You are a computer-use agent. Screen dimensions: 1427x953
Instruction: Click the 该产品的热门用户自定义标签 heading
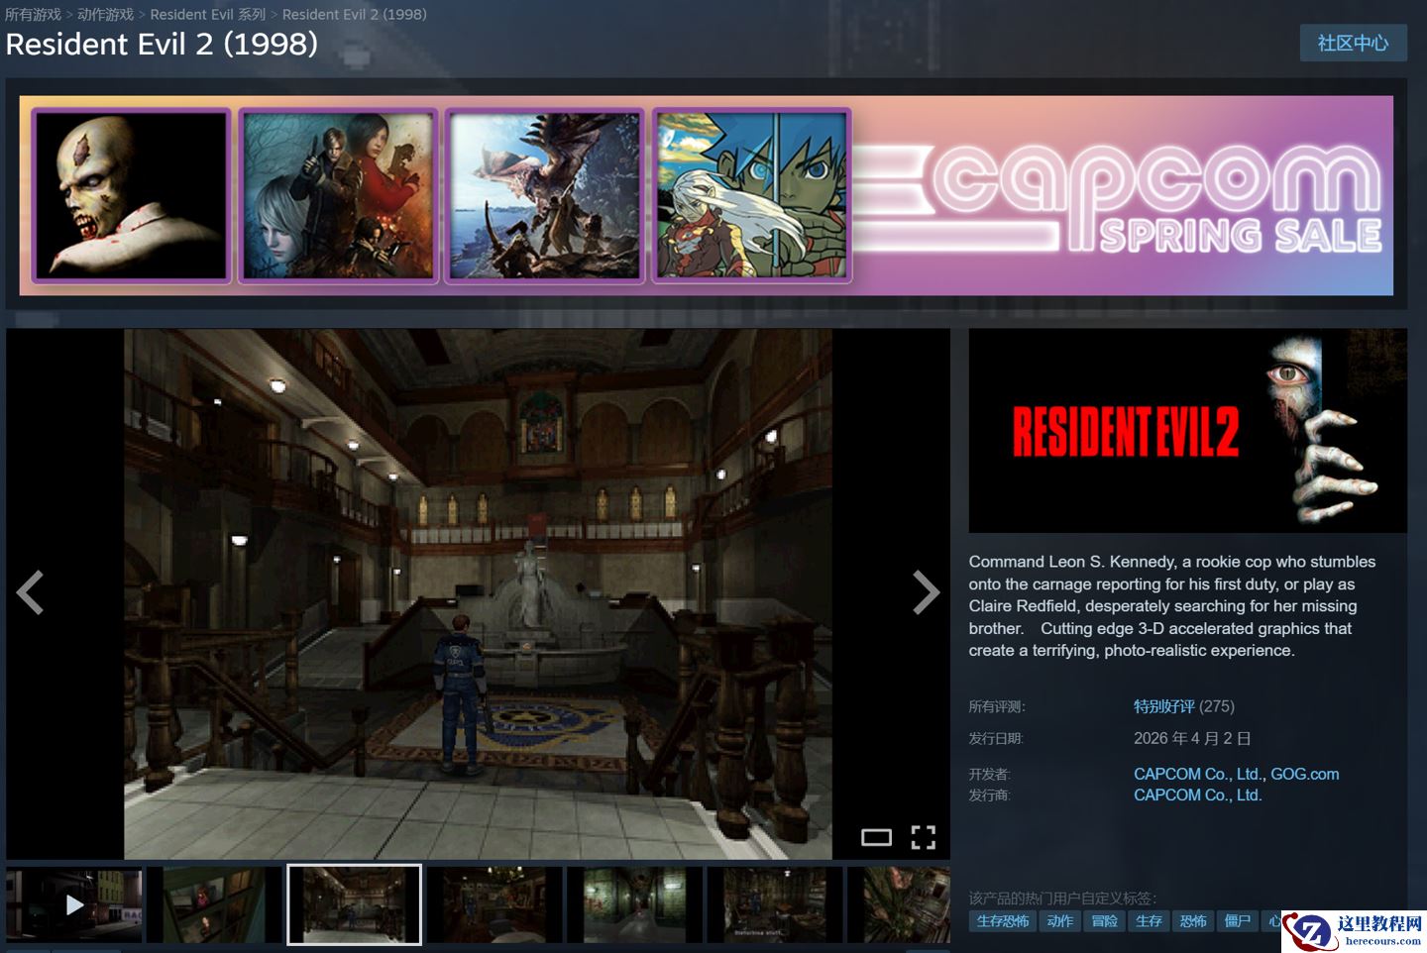click(1062, 898)
